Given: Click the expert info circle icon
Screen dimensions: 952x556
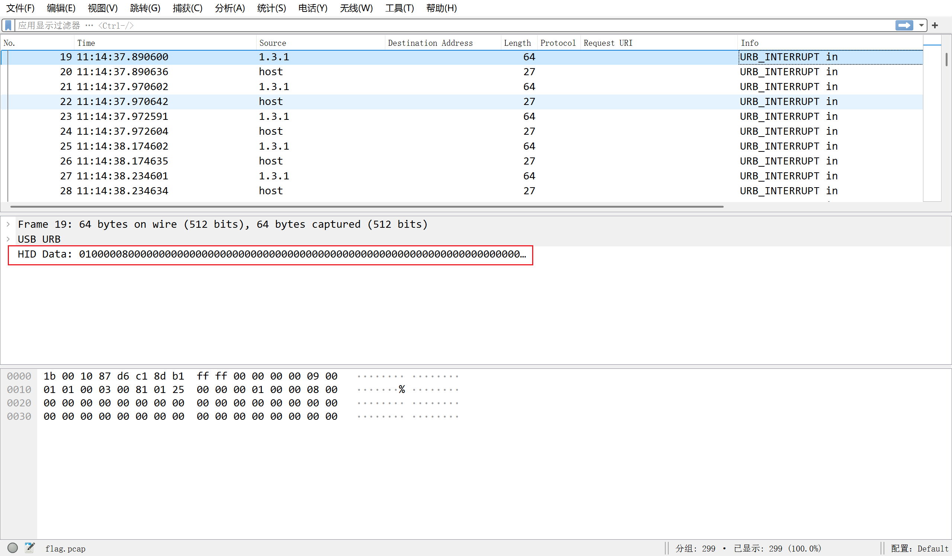Looking at the screenshot, I should click(x=13, y=548).
